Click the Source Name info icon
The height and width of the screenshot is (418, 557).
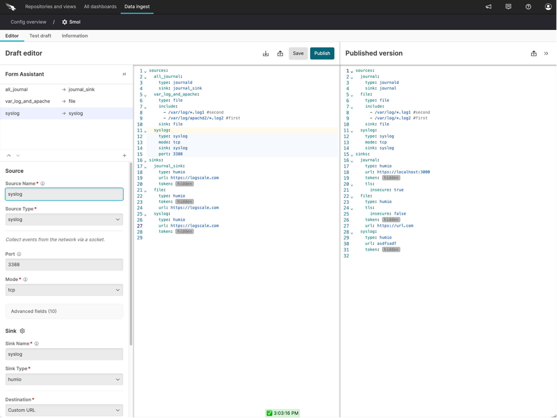coord(43,184)
